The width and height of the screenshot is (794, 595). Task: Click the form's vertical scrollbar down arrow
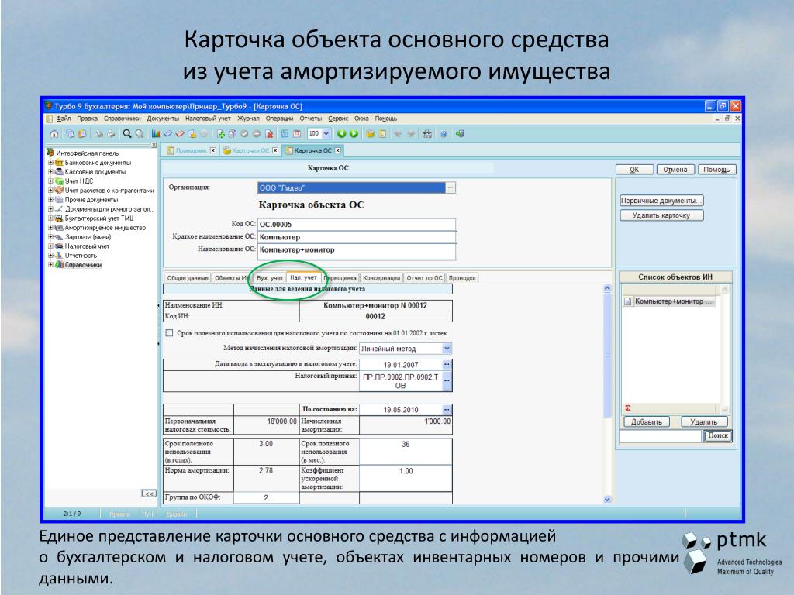point(608,500)
